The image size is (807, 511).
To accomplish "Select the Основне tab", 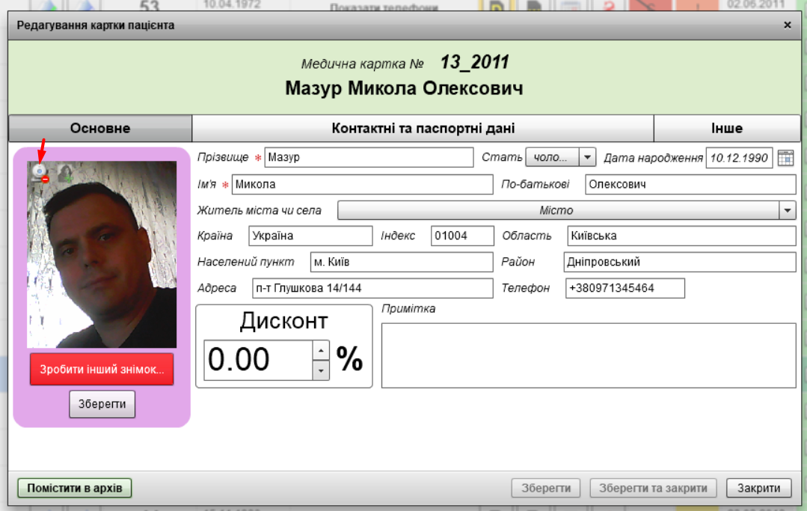I will click(x=100, y=128).
